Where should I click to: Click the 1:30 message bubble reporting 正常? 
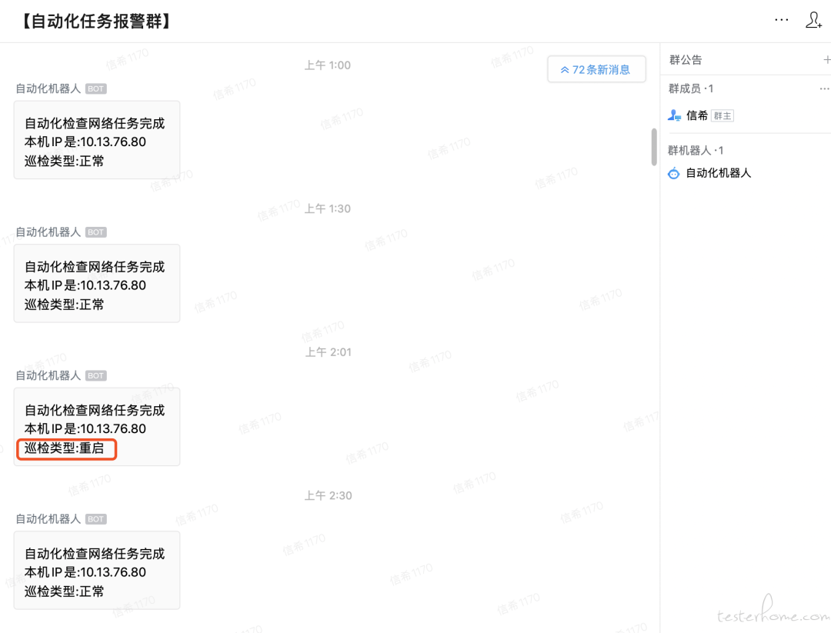coord(96,283)
